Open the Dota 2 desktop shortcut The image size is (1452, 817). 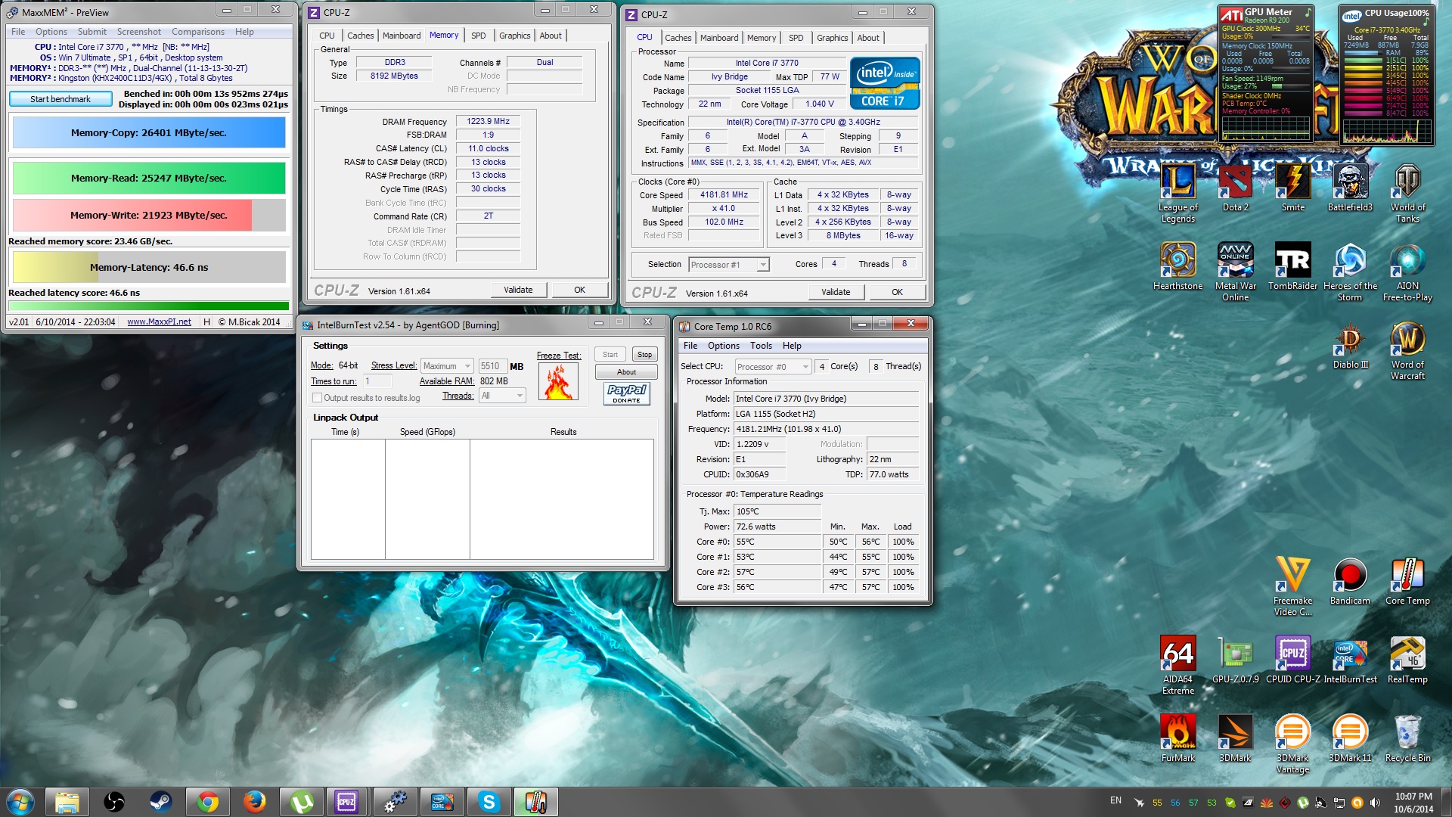pos(1235,183)
